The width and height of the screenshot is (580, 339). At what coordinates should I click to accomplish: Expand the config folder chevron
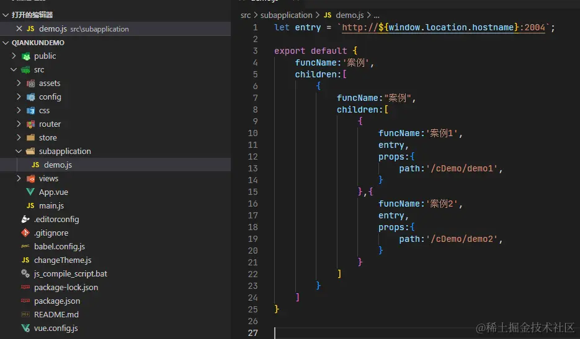click(x=19, y=97)
